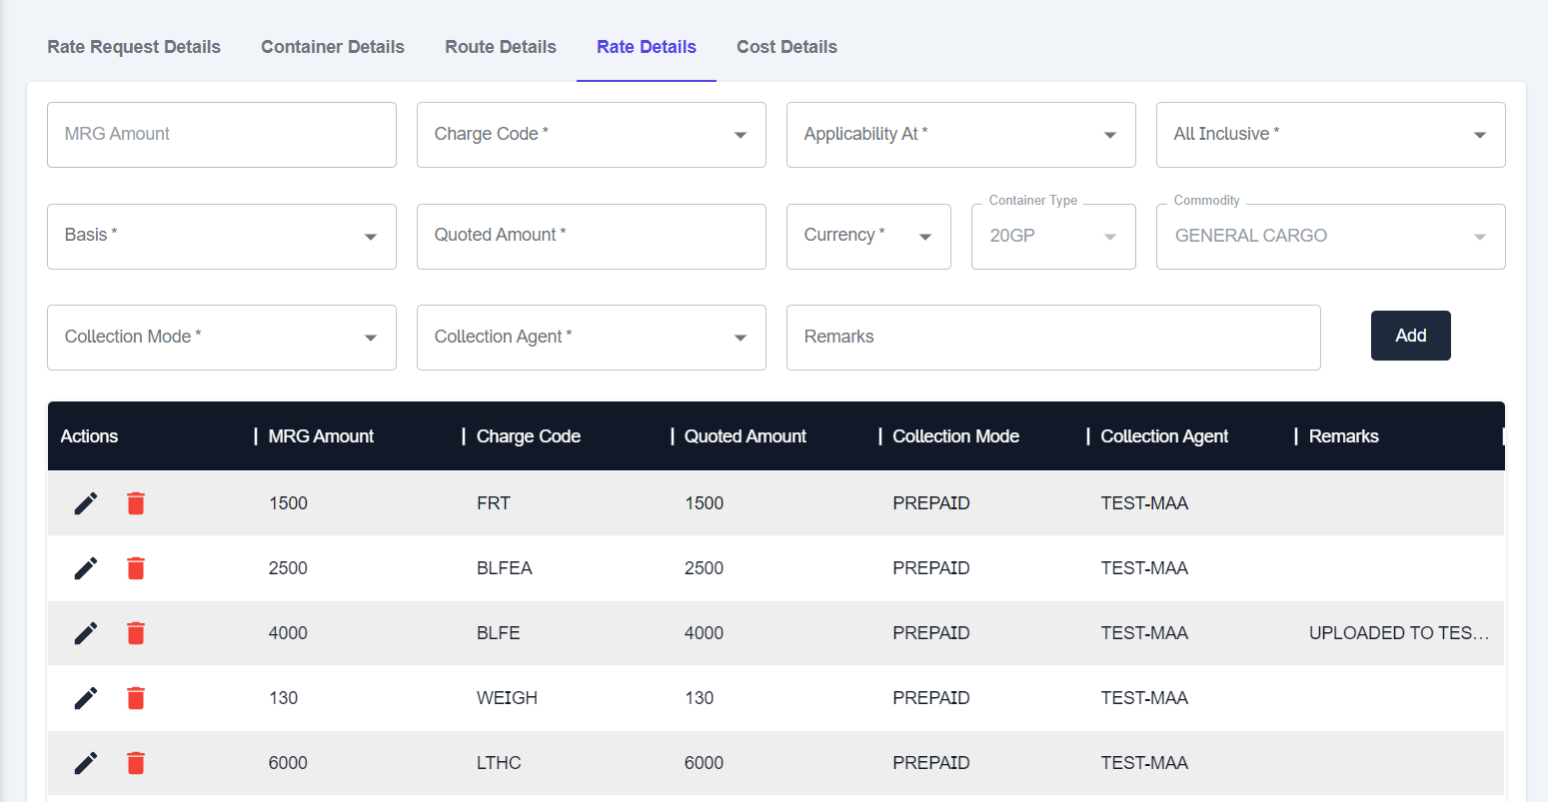Focus the MRG Amount input field
This screenshot has height=802, width=1548.
pos(222,135)
